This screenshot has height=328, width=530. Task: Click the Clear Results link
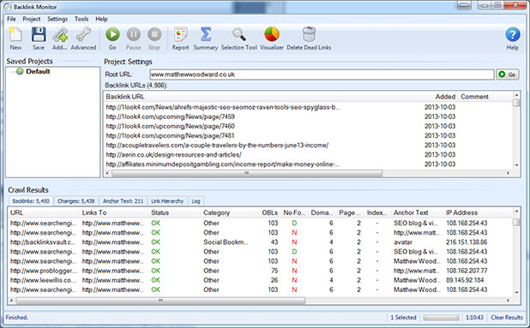click(x=507, y=318)
